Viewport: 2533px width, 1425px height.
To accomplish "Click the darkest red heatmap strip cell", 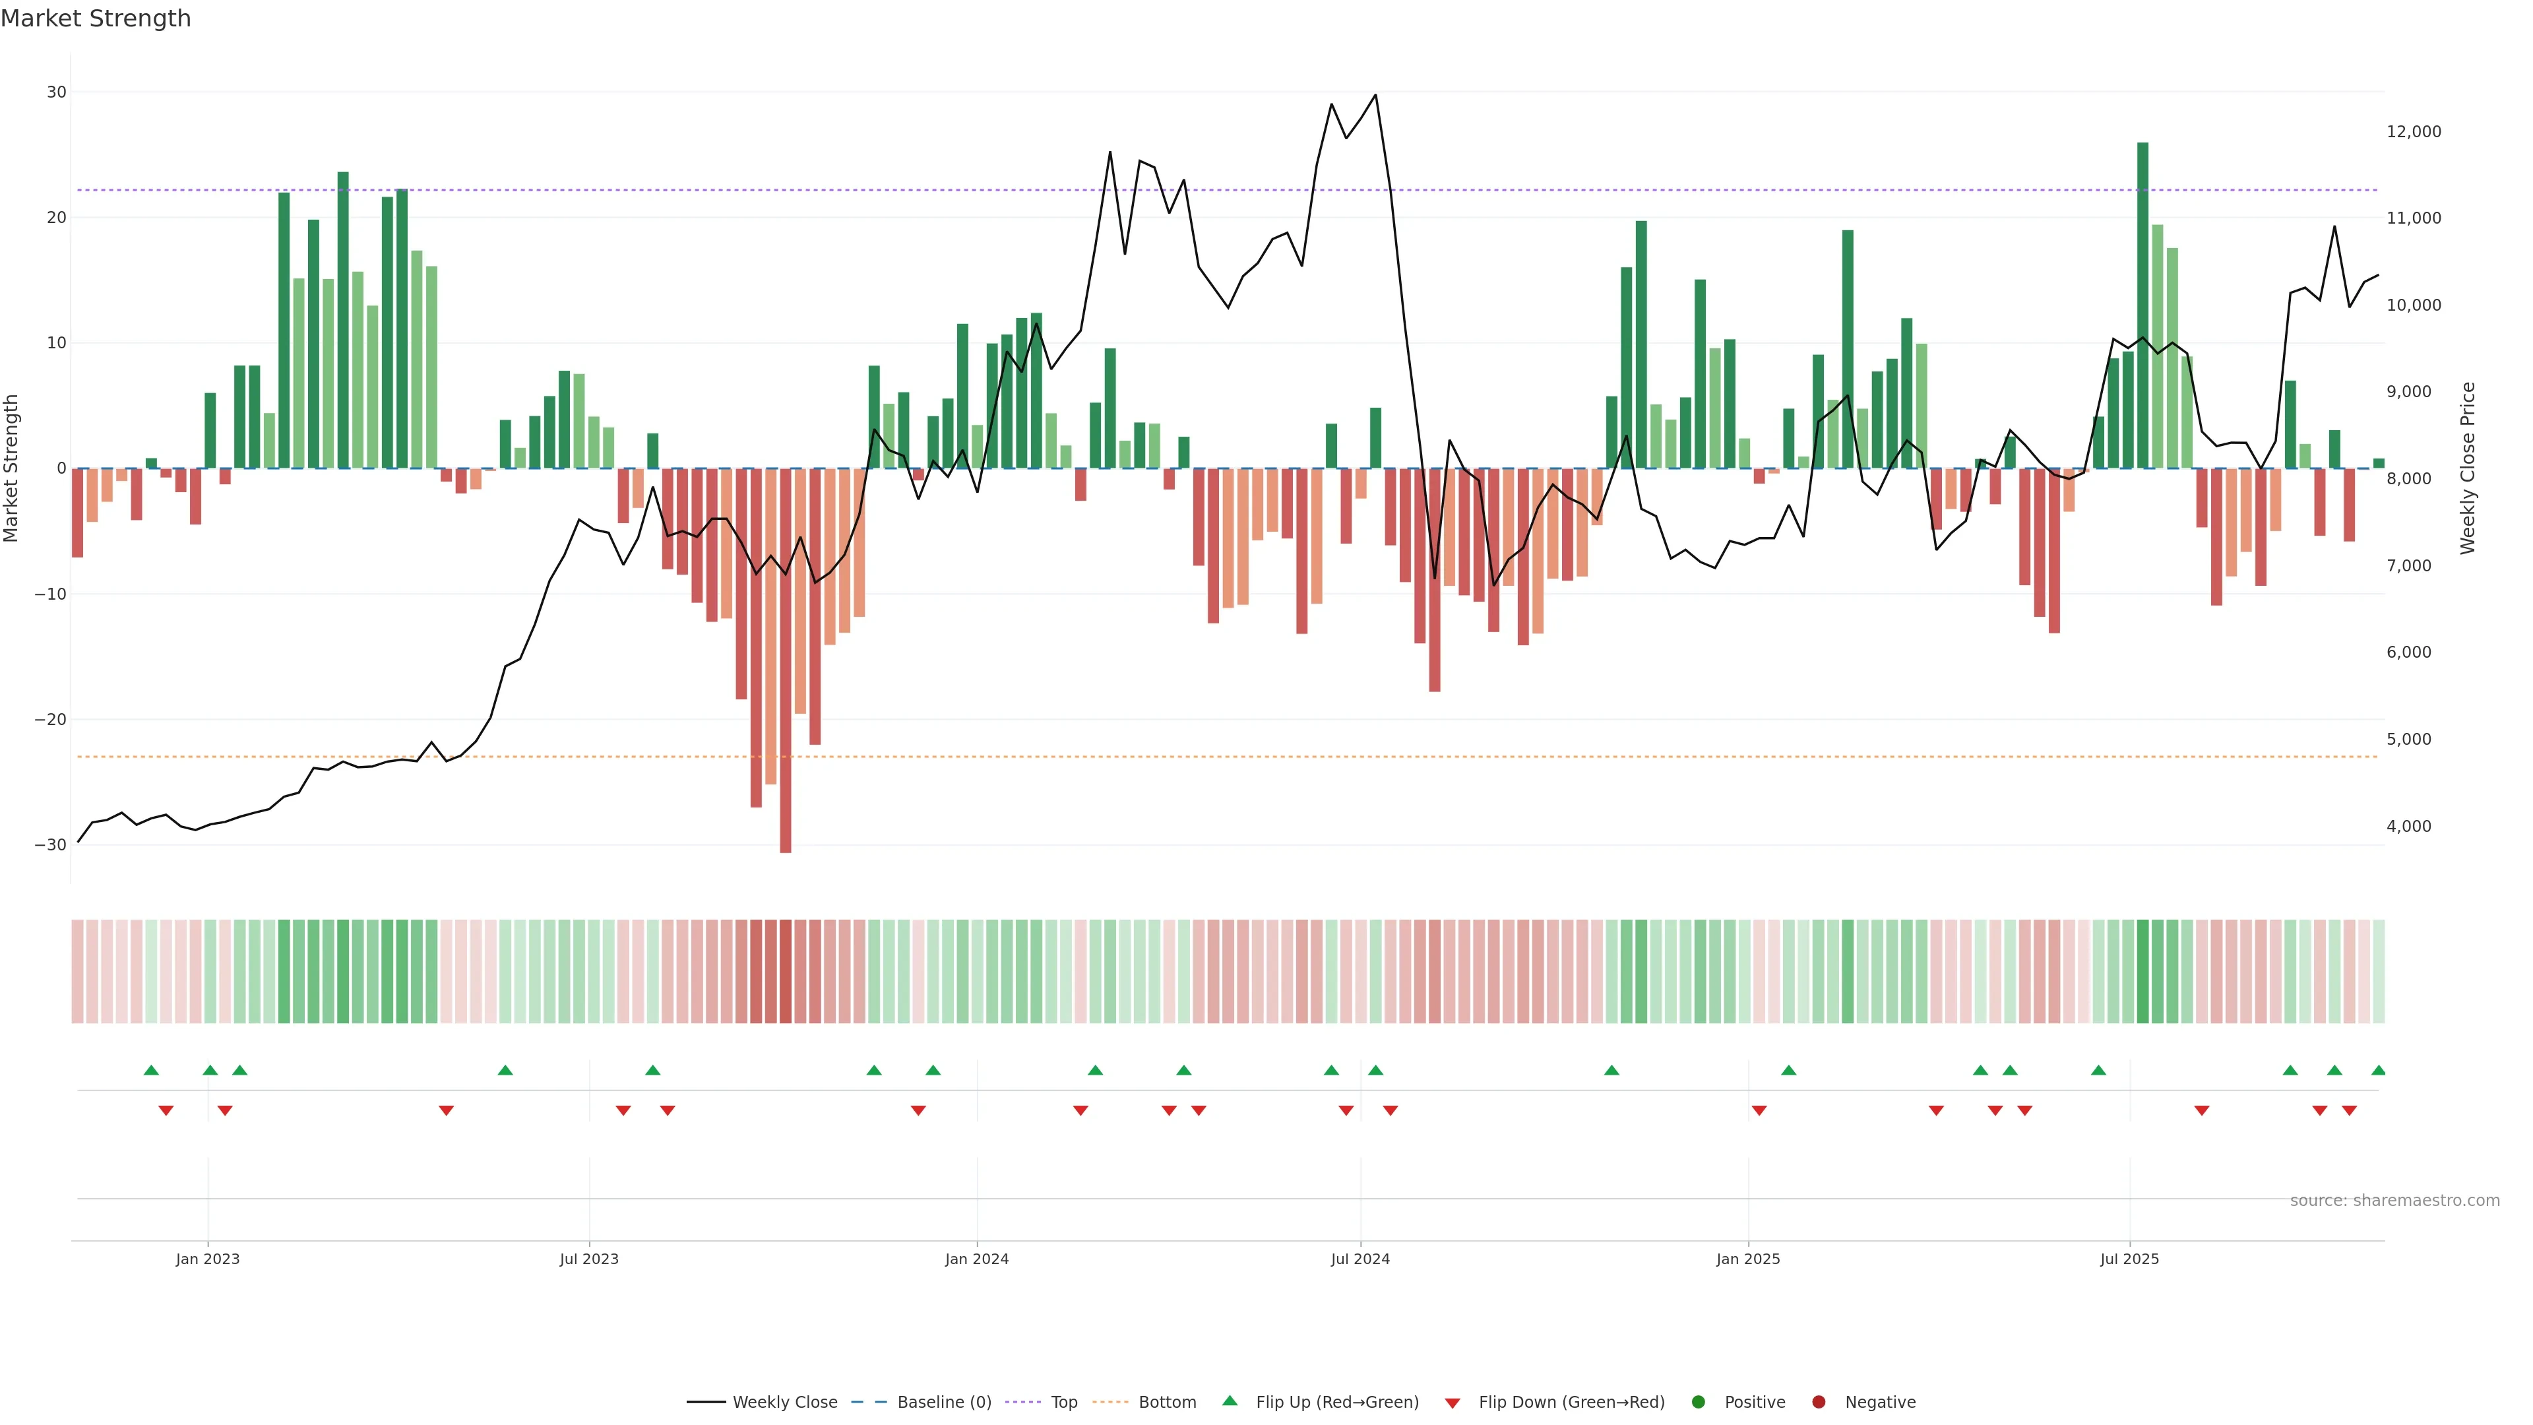I will 786,972.
